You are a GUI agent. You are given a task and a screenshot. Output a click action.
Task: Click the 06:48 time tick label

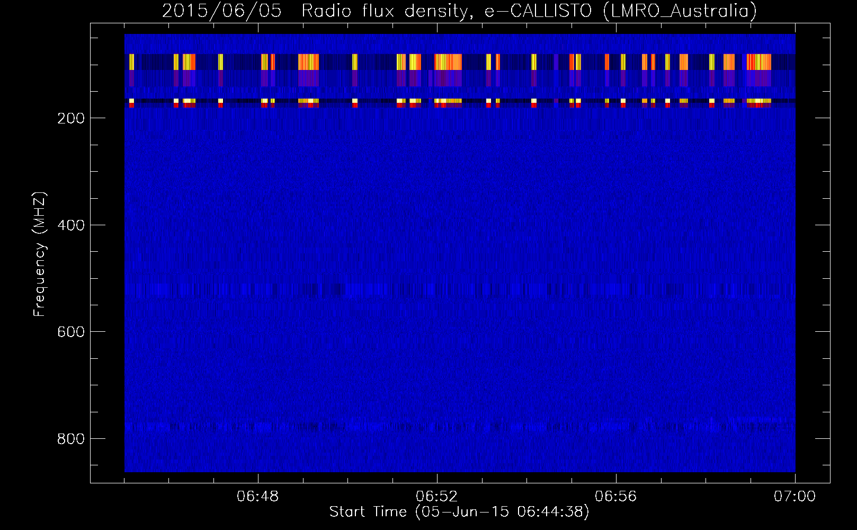click(x=258, y=497)
